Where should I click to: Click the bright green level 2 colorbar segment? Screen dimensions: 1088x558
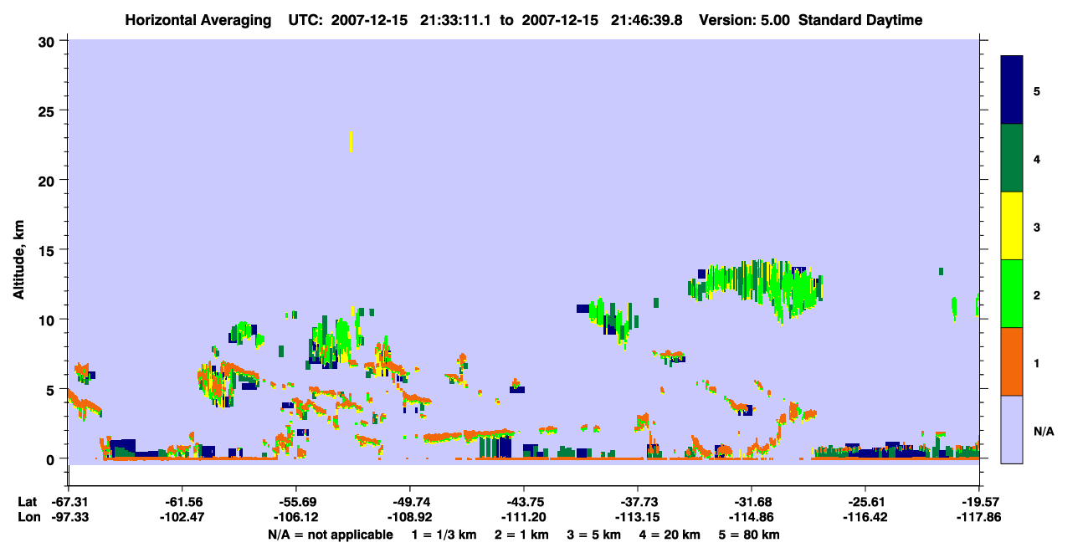(x=1012, y=294)
